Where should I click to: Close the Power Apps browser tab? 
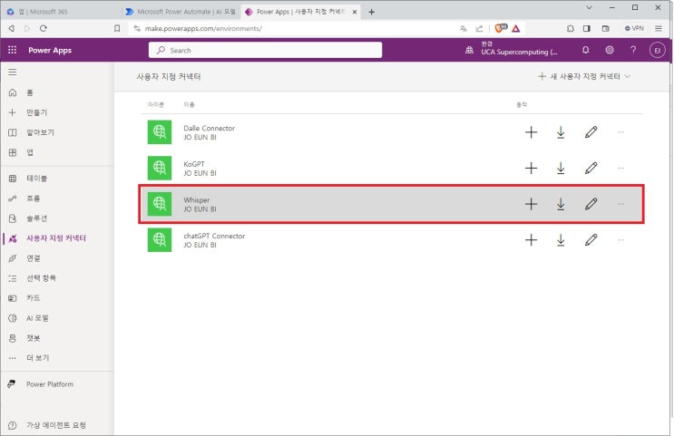[355, 12]
